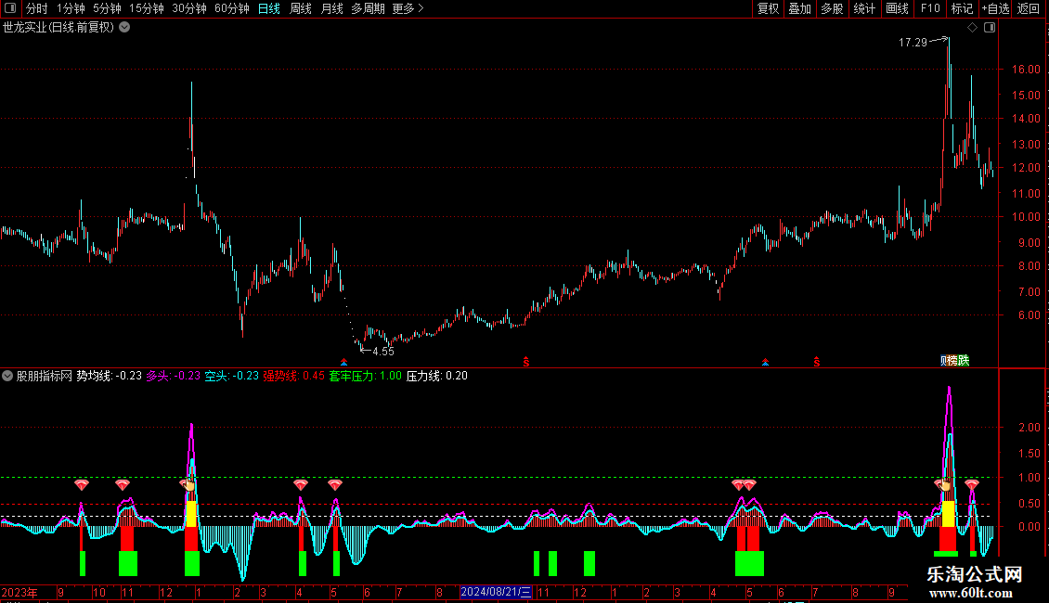Image resolution: width=1049 pixels, height=603 pixels.
Task: Select the 1分钟 period
Action: (x=71, y=8)
